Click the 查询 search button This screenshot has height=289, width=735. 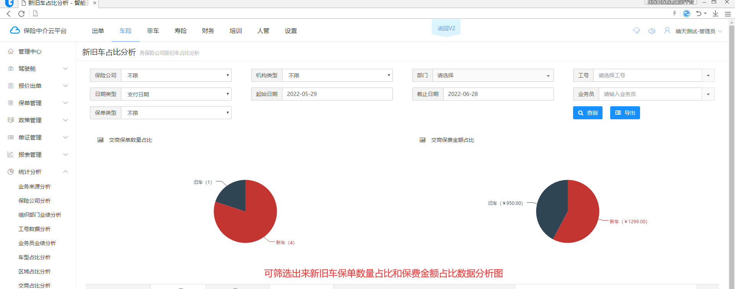click(588, 113)
